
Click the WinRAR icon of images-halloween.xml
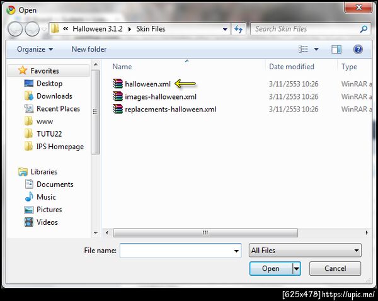point(118,96)
